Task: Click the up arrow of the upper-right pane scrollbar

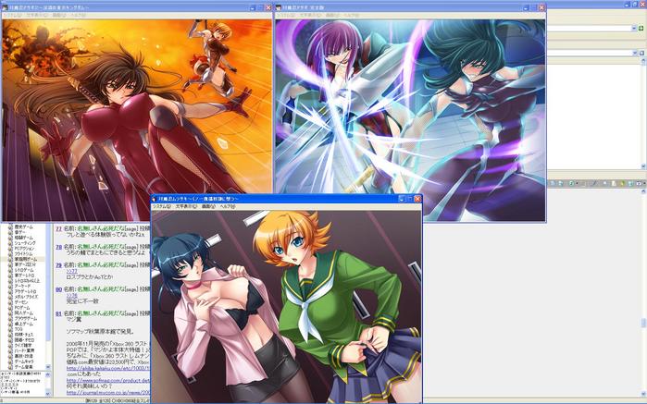Action: pos(643,62)
